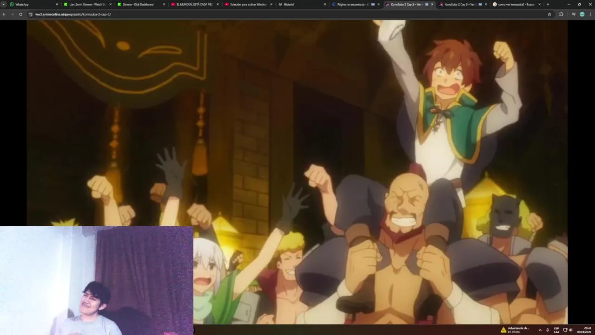Open the Solución para activar Windows tab

pos(248,4)
